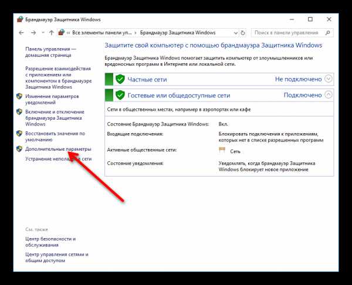Go up one level with up arrow
This screenshot has height=285, width=352.
(52, 33)
